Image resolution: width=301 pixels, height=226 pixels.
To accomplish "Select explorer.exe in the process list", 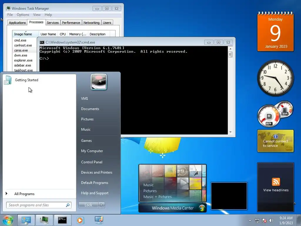I will click(x=23, y=60).
